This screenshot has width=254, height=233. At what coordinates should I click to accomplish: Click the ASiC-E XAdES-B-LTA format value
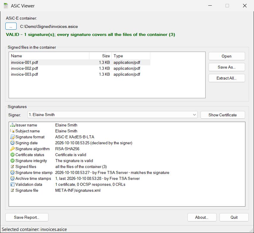75,137
